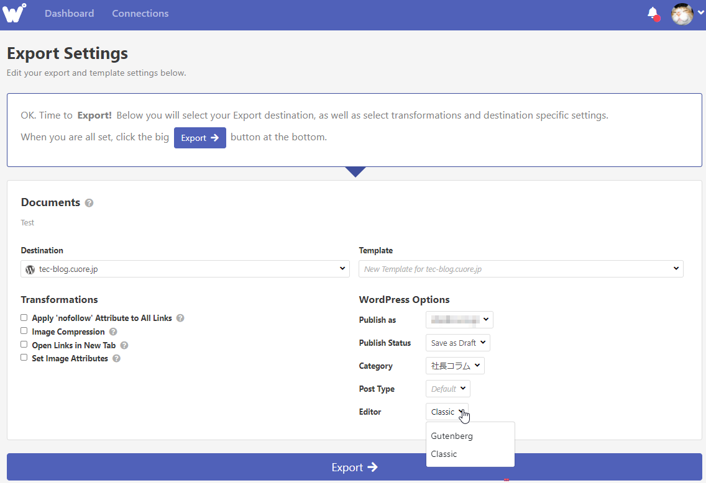The height and width of the screenshot is (483, 706).
Task: Open the user profile avatar menu
Action: pyautogui.click(x=682, y=14)
